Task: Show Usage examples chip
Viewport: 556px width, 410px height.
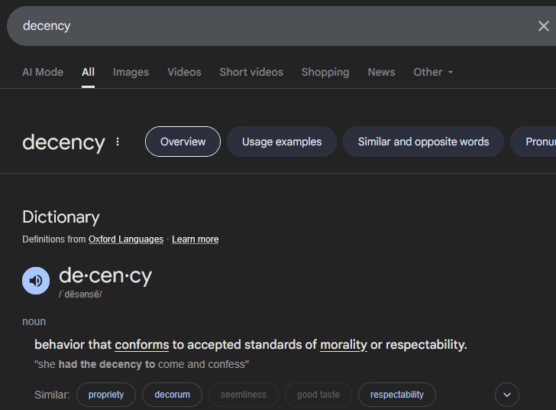Action: click(x=282, y=142)
